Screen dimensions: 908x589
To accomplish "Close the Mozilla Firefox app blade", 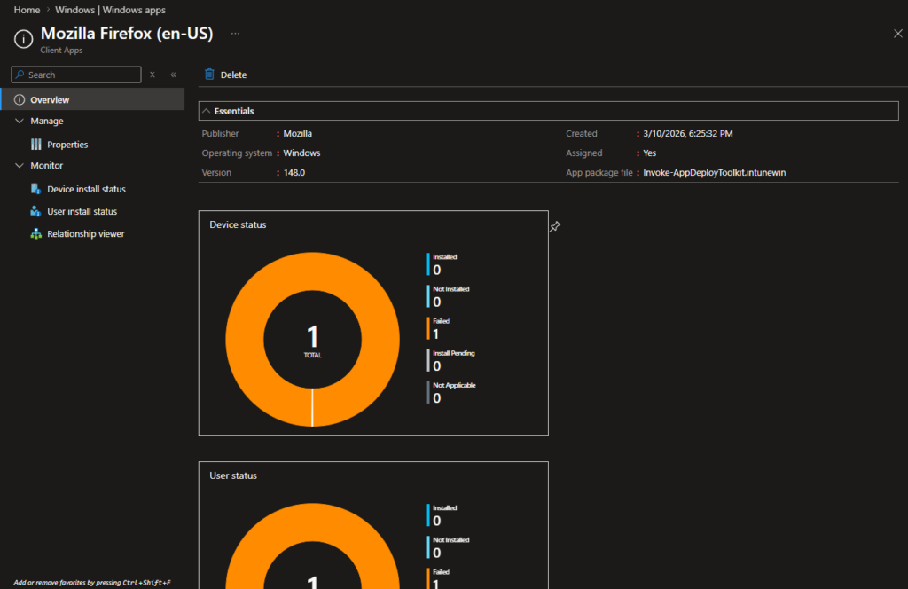I will click(x=897, y=34).
